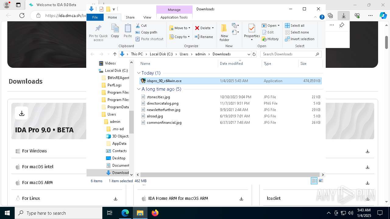Click Edge downloads toolbar icon
Viewport: 390px width, 219px height.
[344, 15]
